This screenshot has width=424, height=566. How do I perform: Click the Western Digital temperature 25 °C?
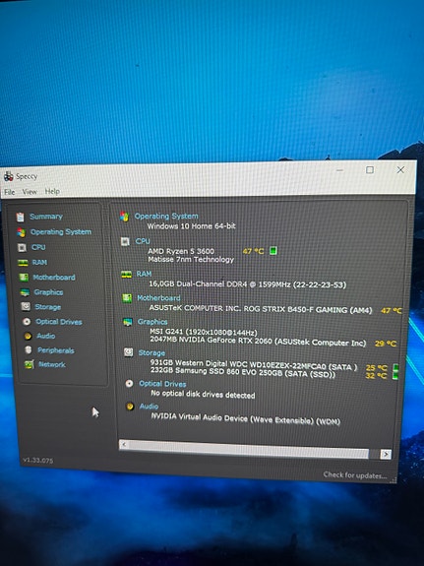(377, 368)
